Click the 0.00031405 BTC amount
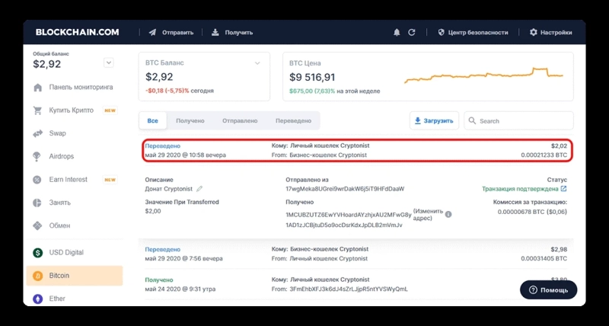609x326 pixels. [x=544, y=258]
